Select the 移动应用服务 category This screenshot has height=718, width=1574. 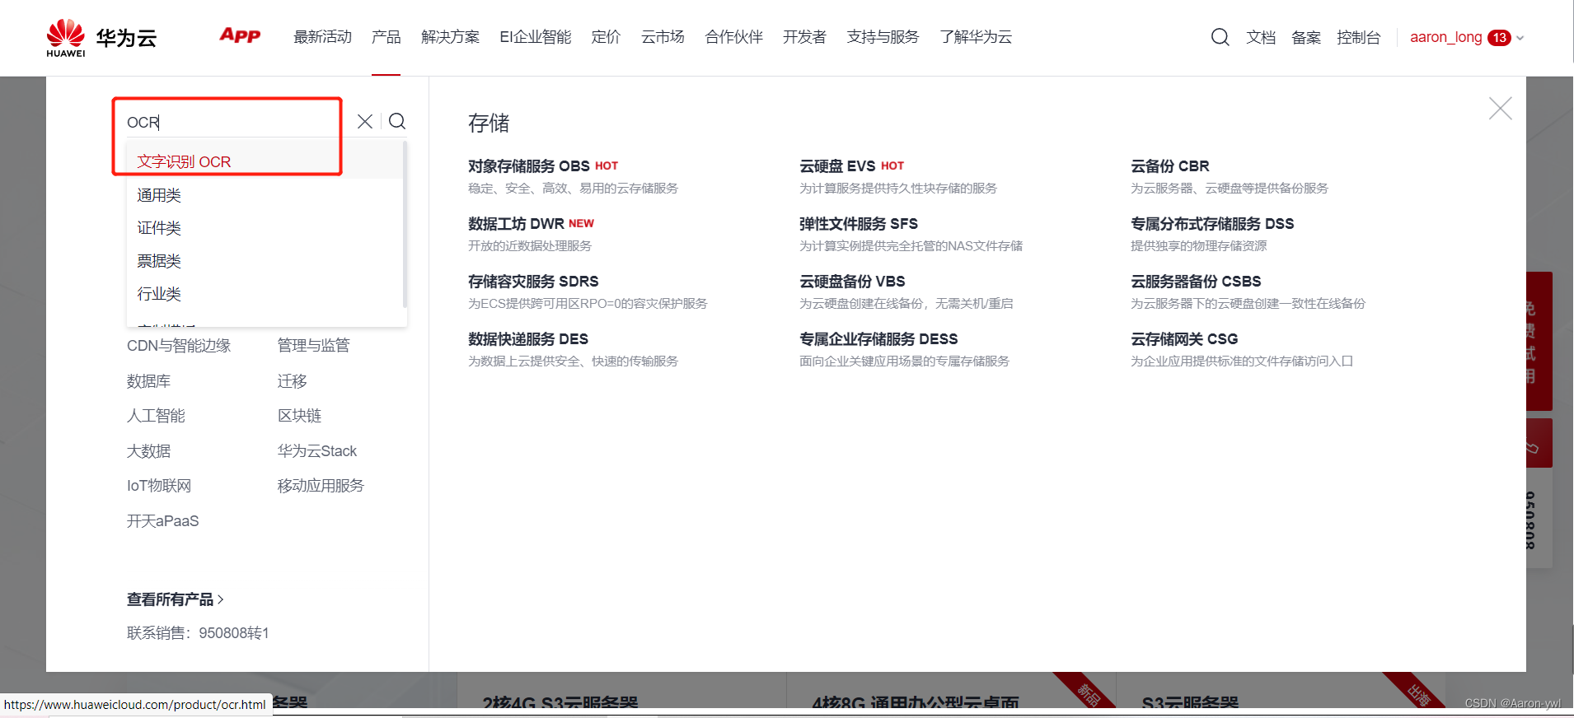pos(321,486)
